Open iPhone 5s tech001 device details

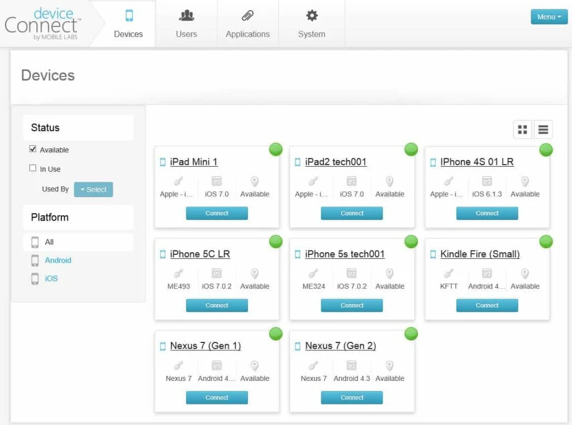(x=345, y=254)
